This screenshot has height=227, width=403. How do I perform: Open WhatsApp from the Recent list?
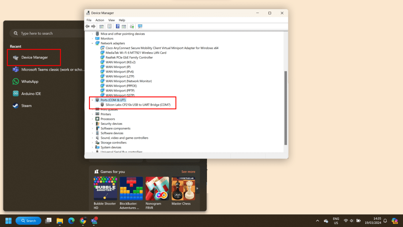(30, 82)
